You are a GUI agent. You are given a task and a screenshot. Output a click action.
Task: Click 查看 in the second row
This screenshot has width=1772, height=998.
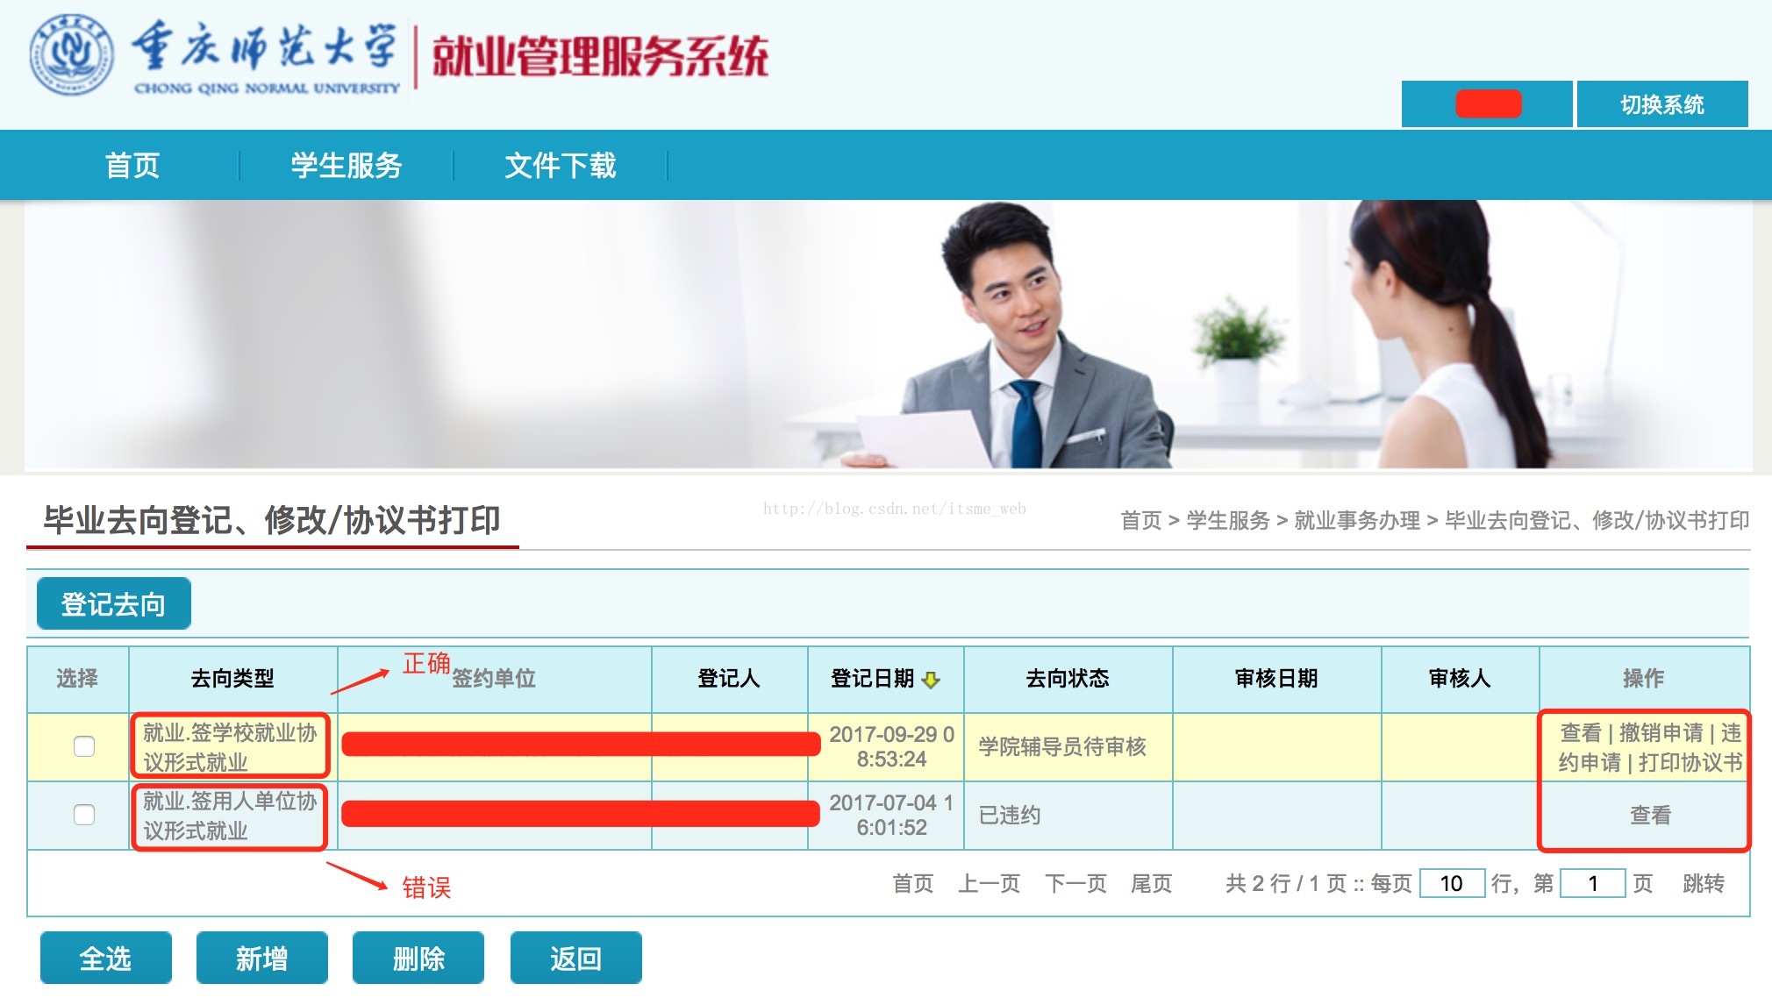[x=1650, y=815]
